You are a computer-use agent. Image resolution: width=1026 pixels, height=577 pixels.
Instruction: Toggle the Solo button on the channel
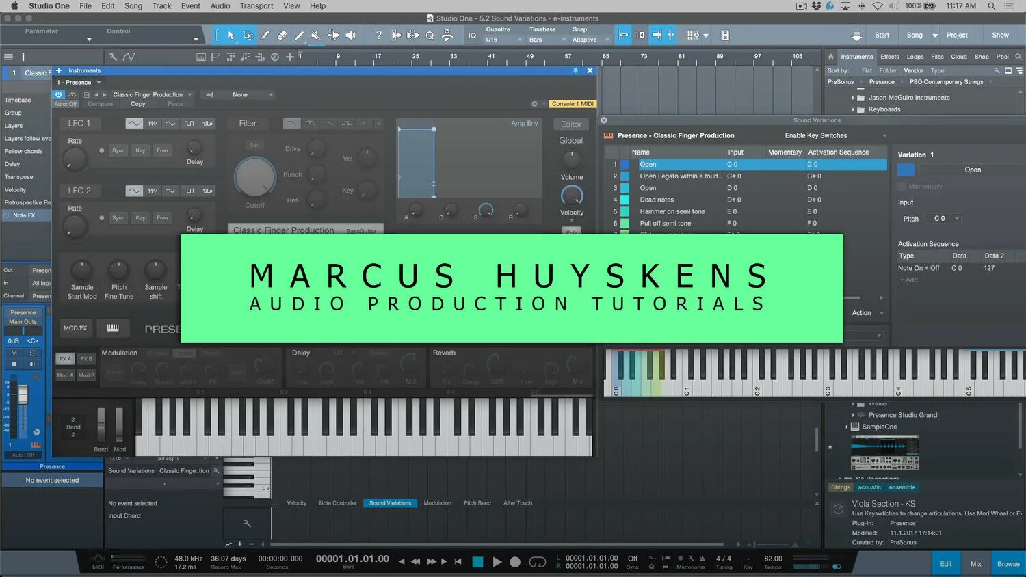(x=31, y=353)
